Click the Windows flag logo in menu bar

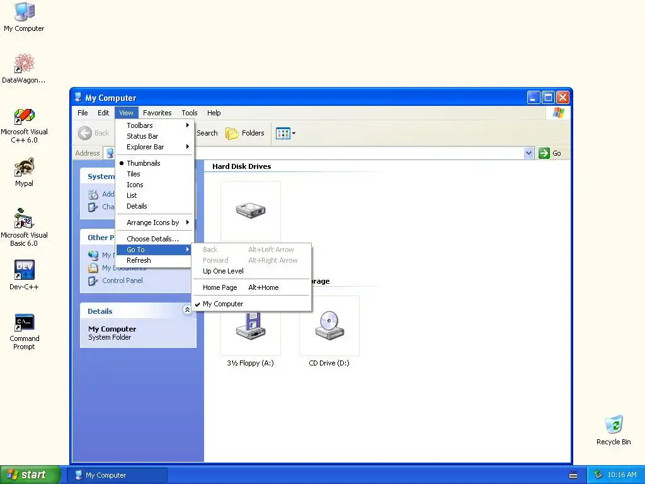[x=559, y=113]
